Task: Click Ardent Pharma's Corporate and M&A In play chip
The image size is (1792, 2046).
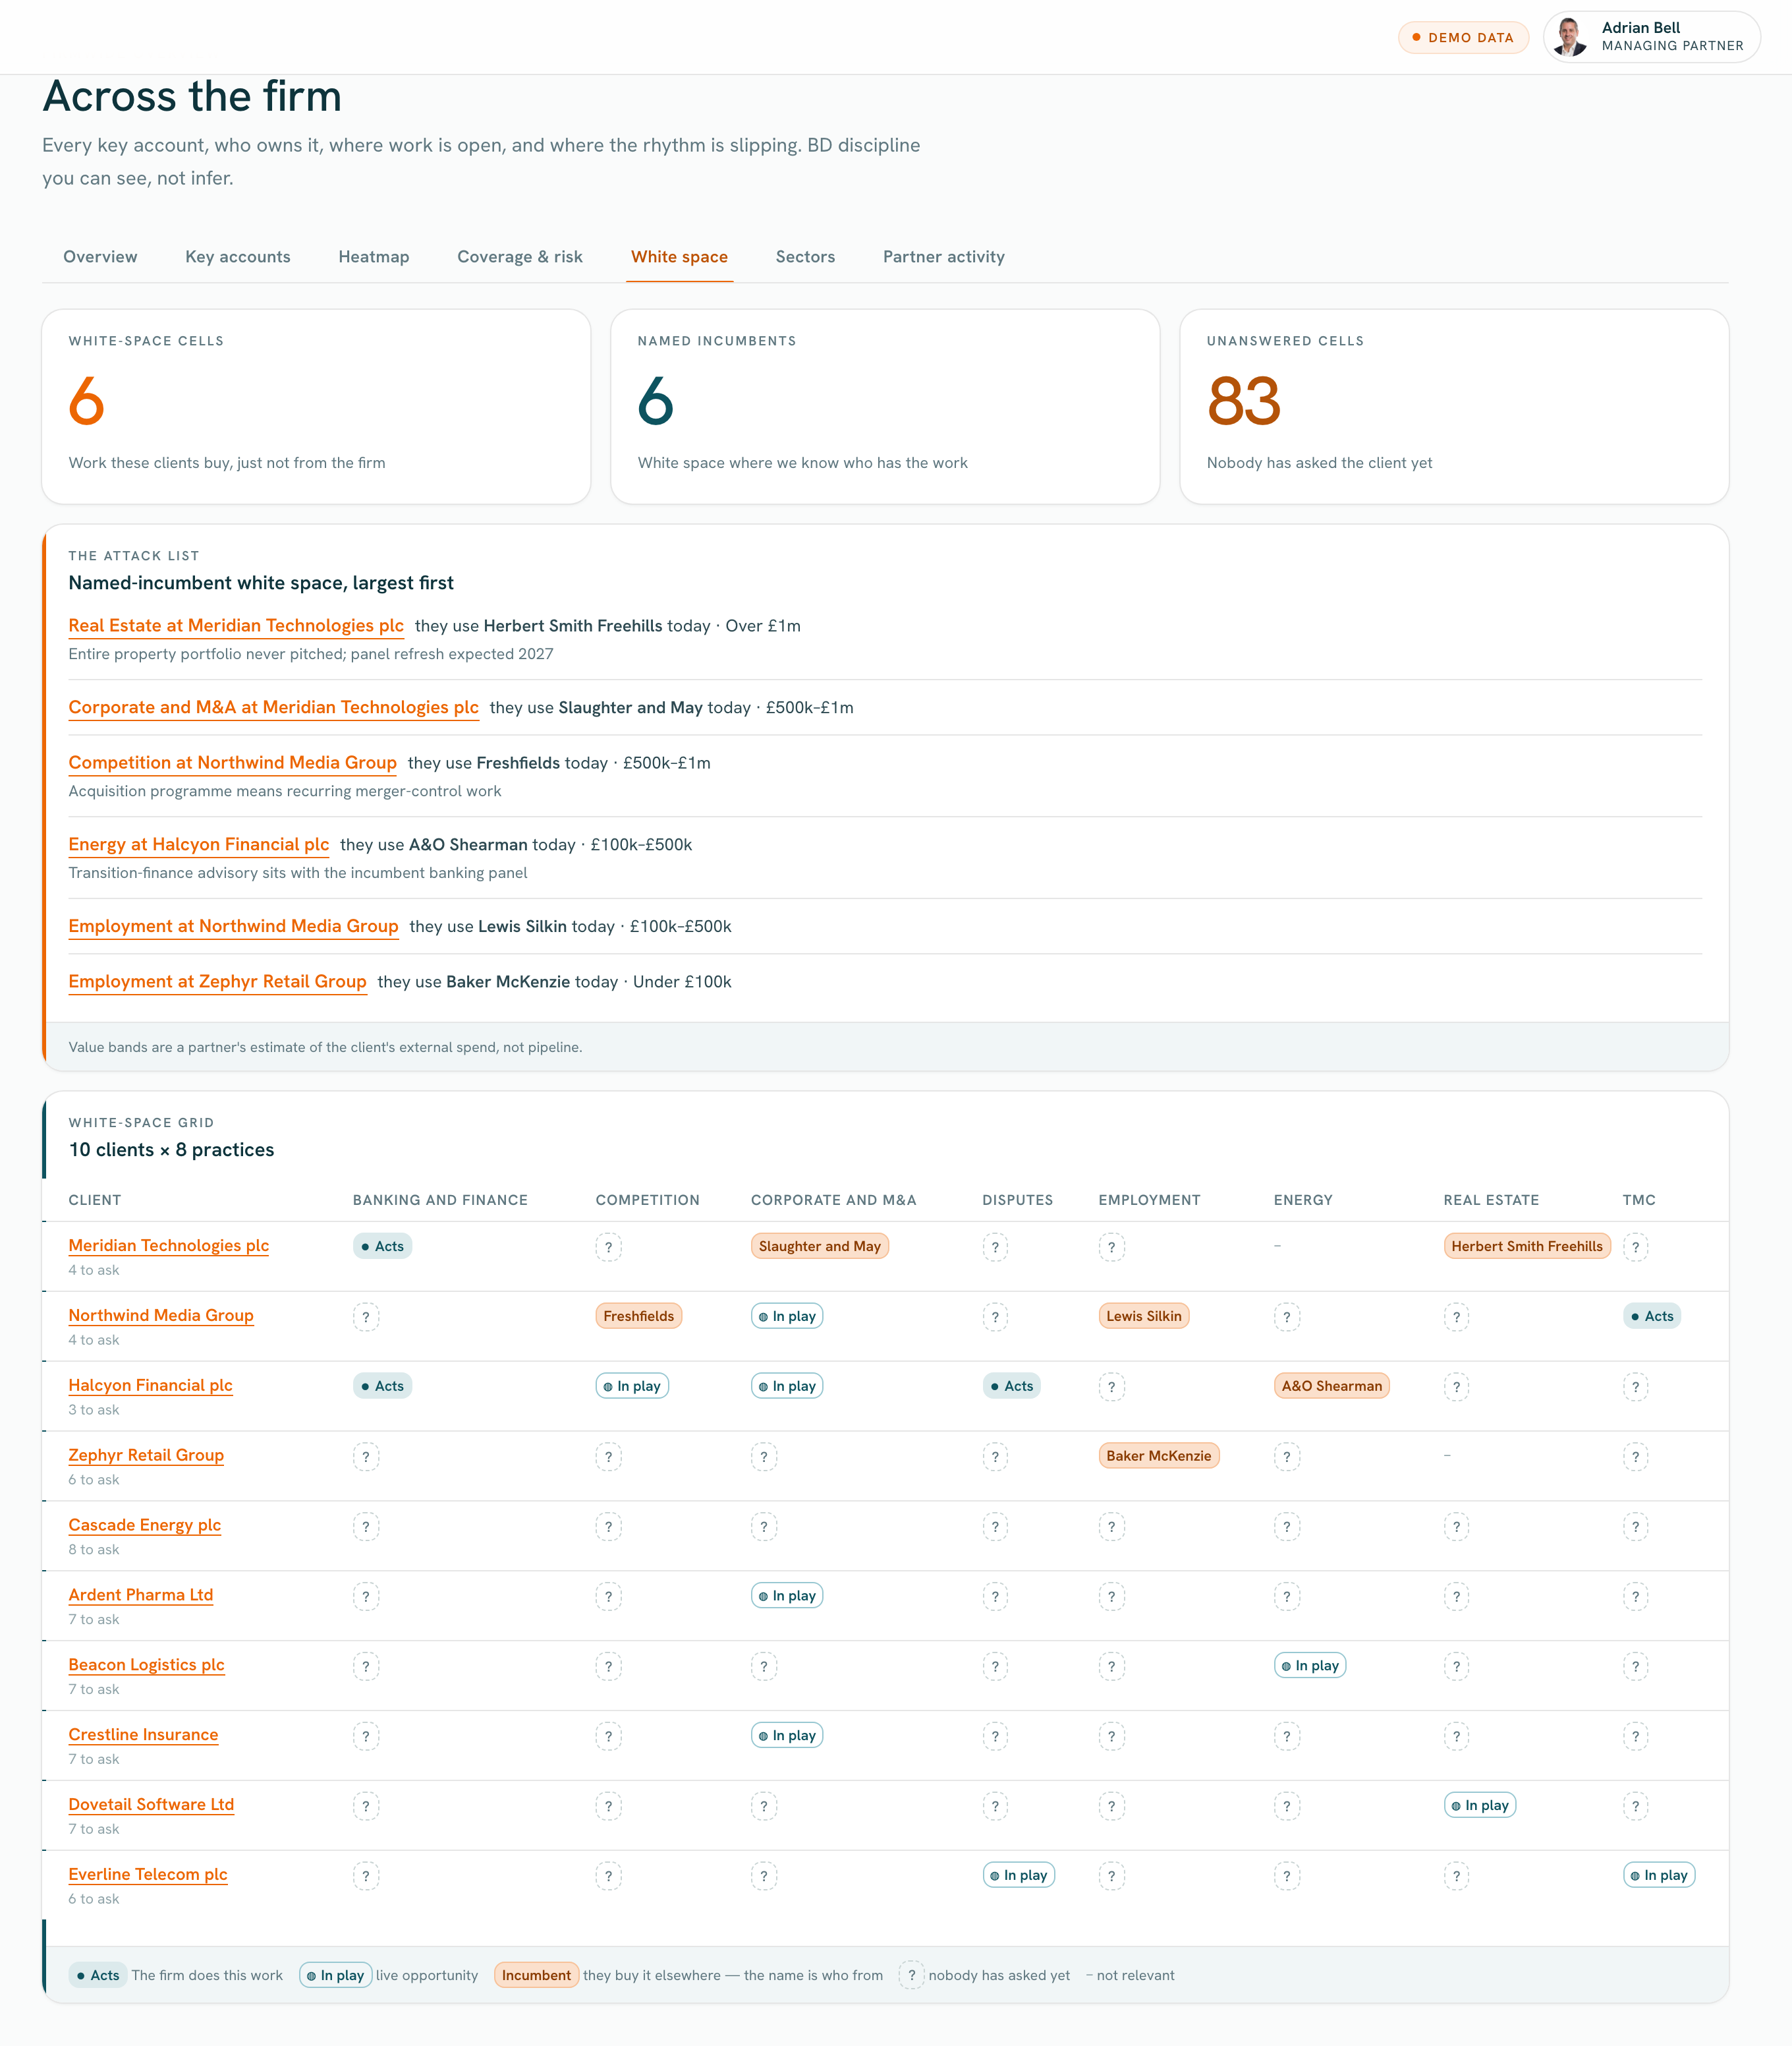Action: pos(787,1596)
